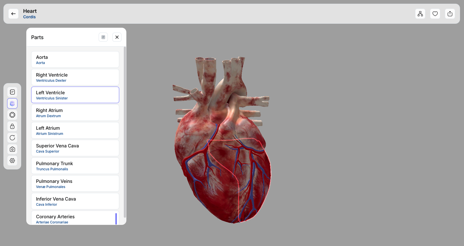Take a screenshot with camera icon

click(12, 149)
